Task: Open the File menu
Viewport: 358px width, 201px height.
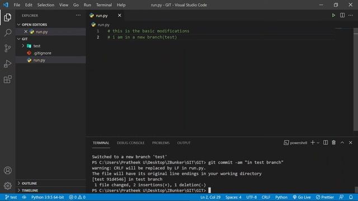Action: [x=17, y=5]
